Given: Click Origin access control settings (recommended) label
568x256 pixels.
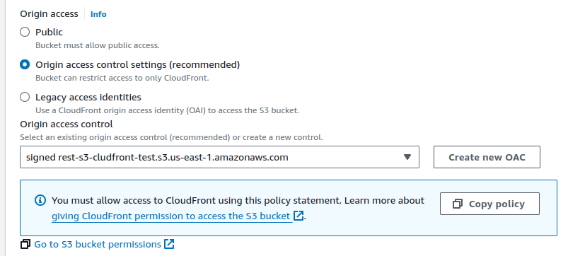Looking at the screenshot, I should (x=138, y=65).
